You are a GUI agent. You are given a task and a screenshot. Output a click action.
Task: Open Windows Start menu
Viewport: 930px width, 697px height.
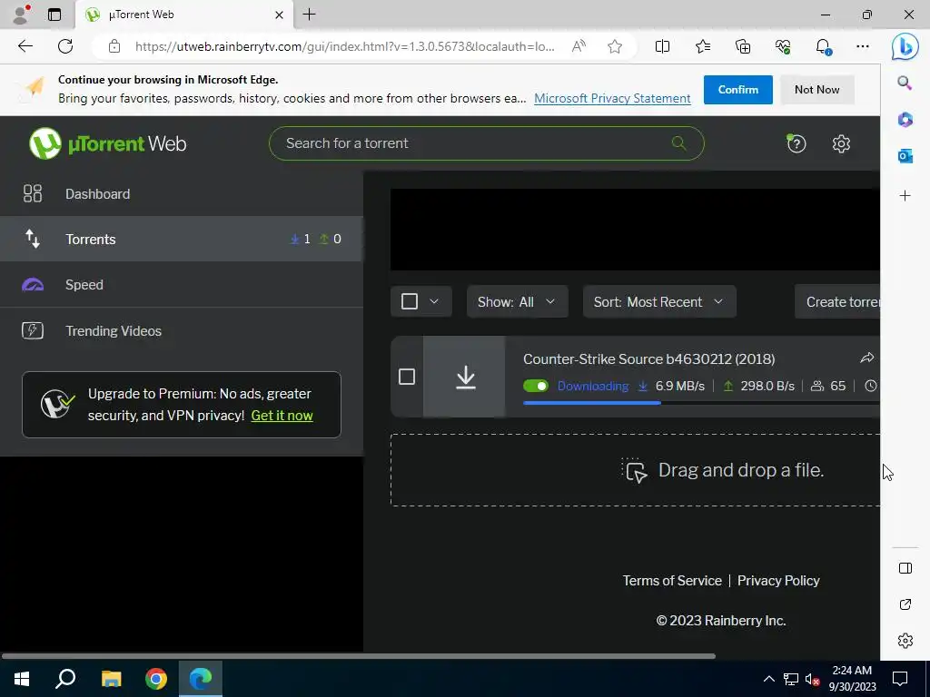[22, 679]
